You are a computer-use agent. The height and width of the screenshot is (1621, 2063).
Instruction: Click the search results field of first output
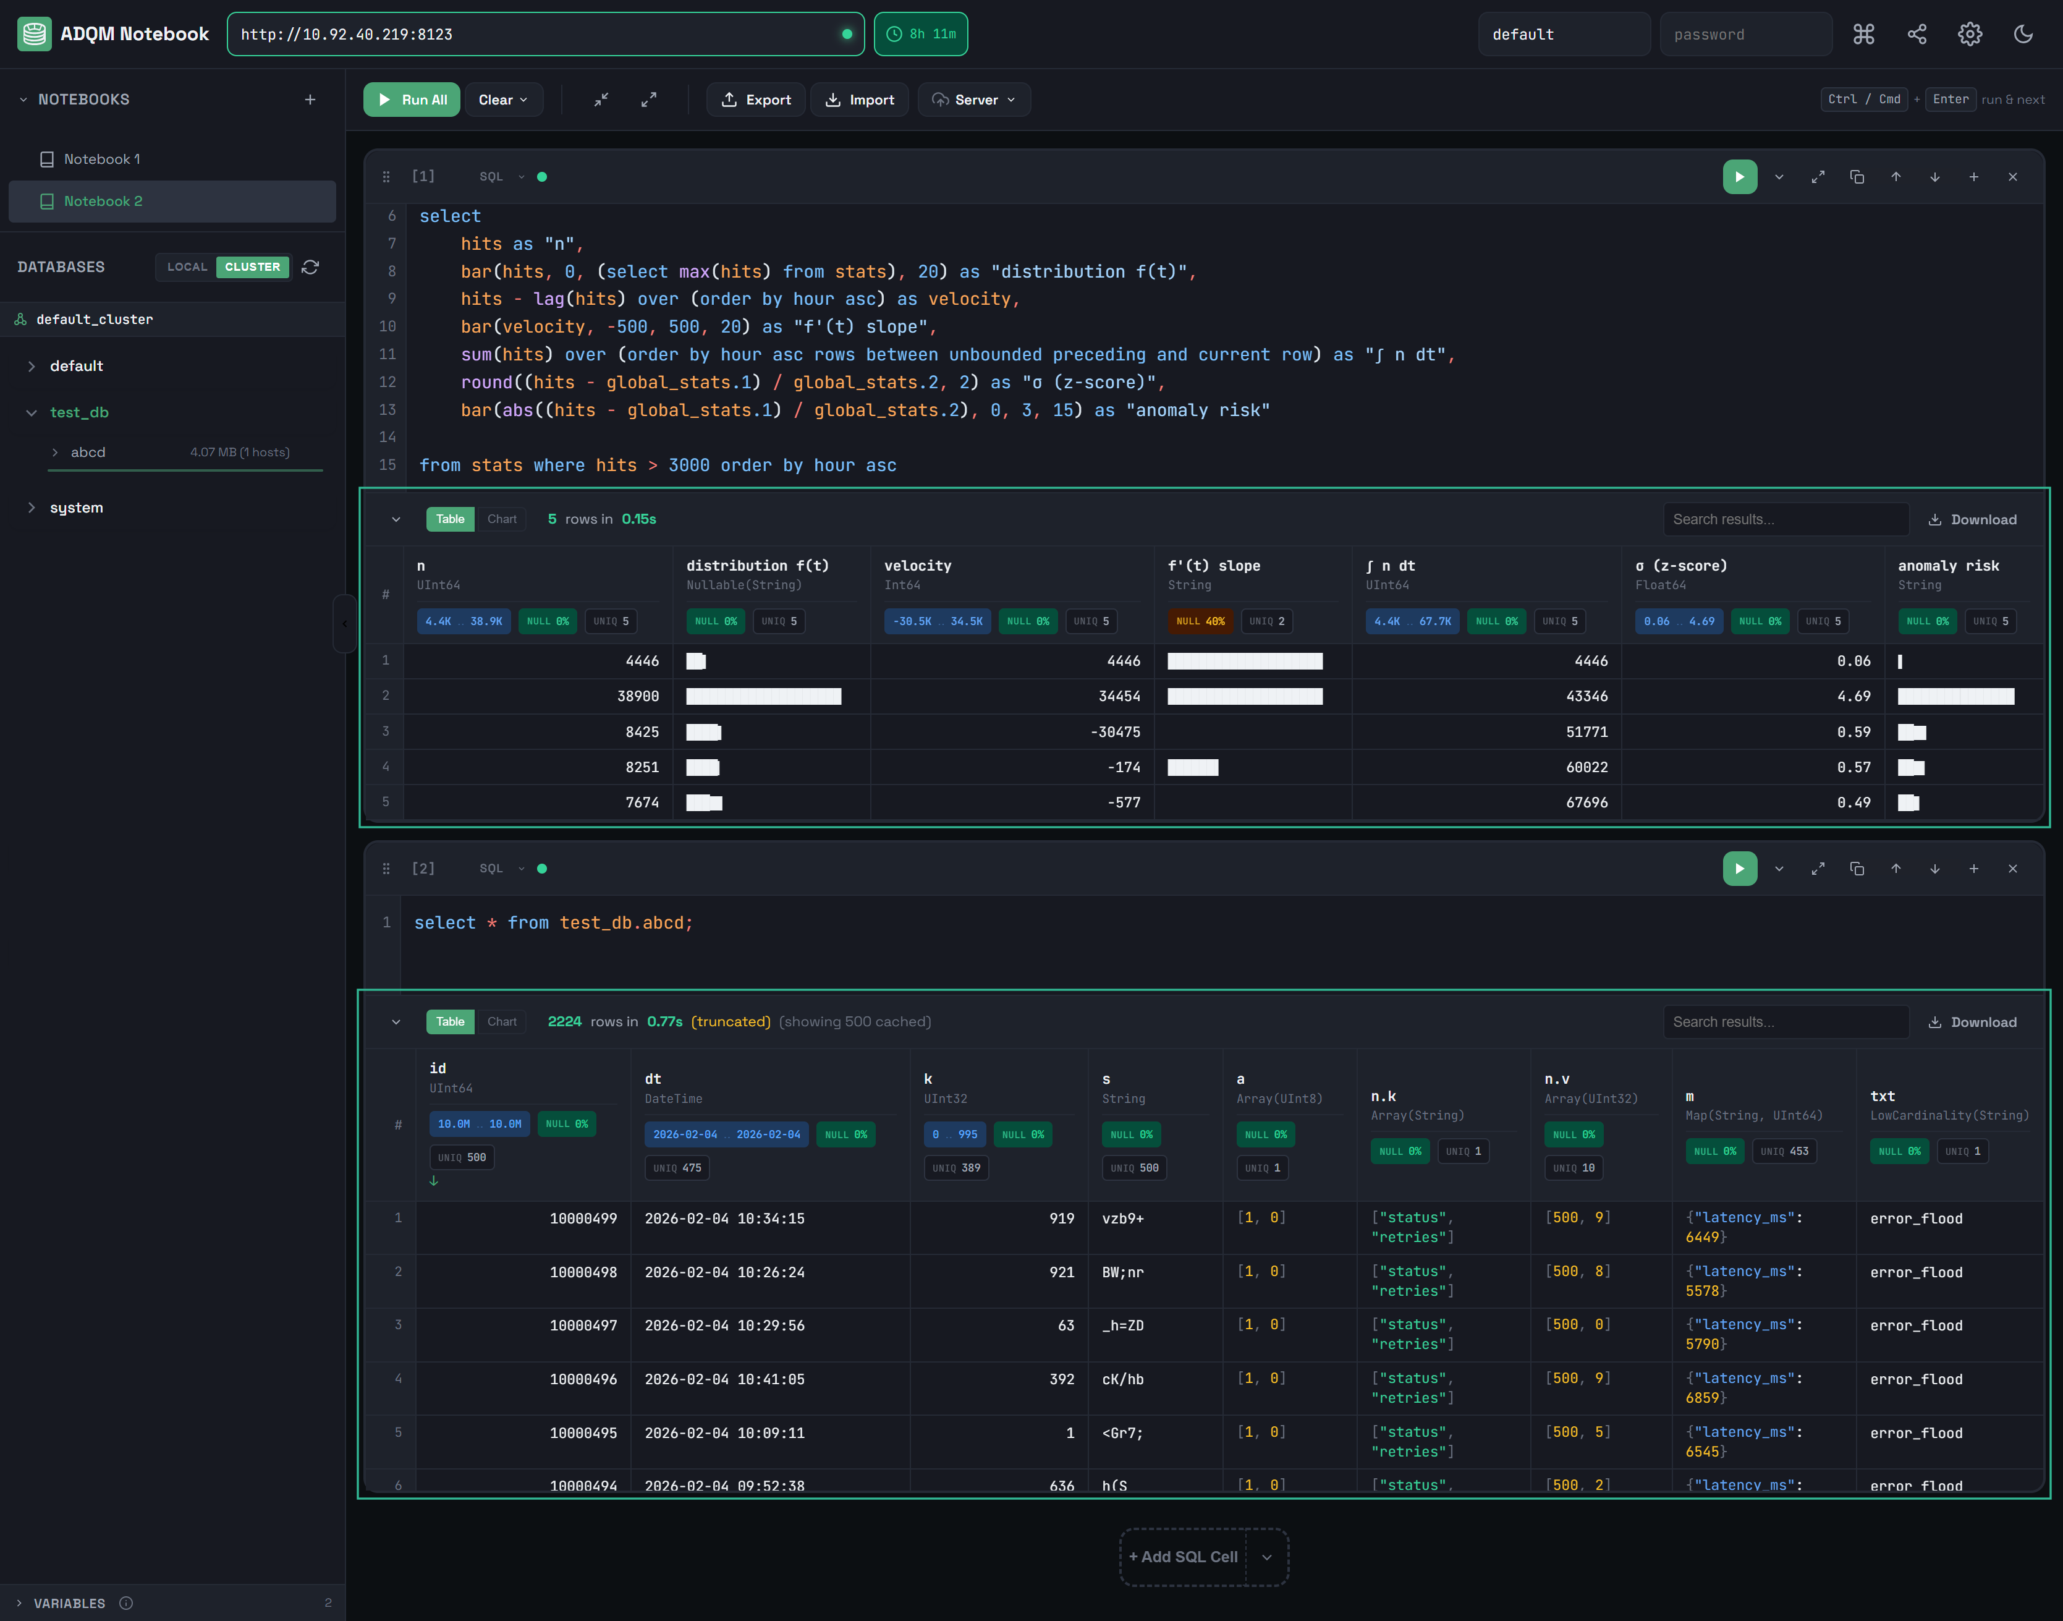(x=1785, y=519)
